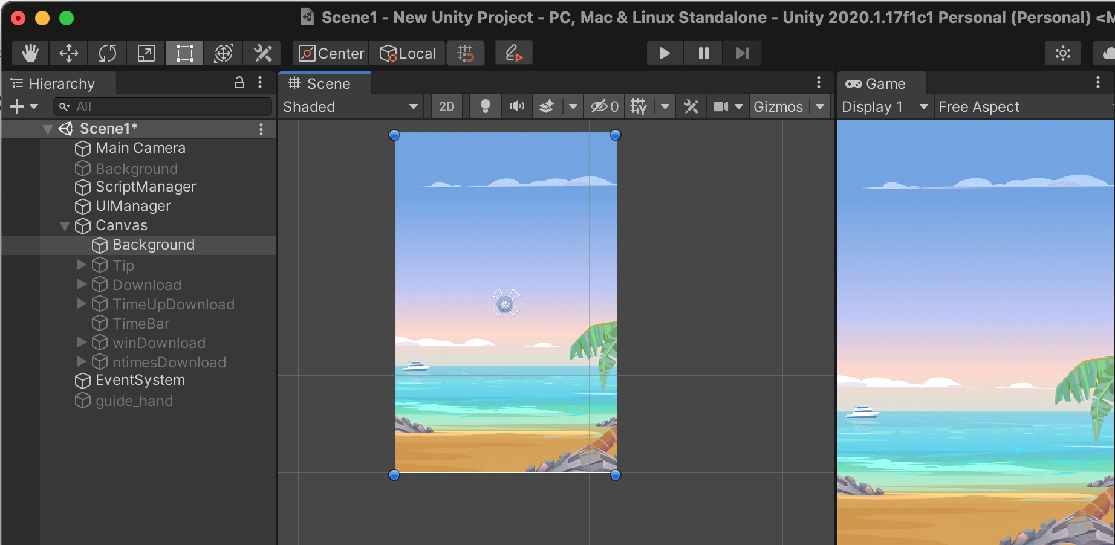Open the Custom Editor Tools icon
Viewport: 1115px width, 545px height.
point(262,53)
